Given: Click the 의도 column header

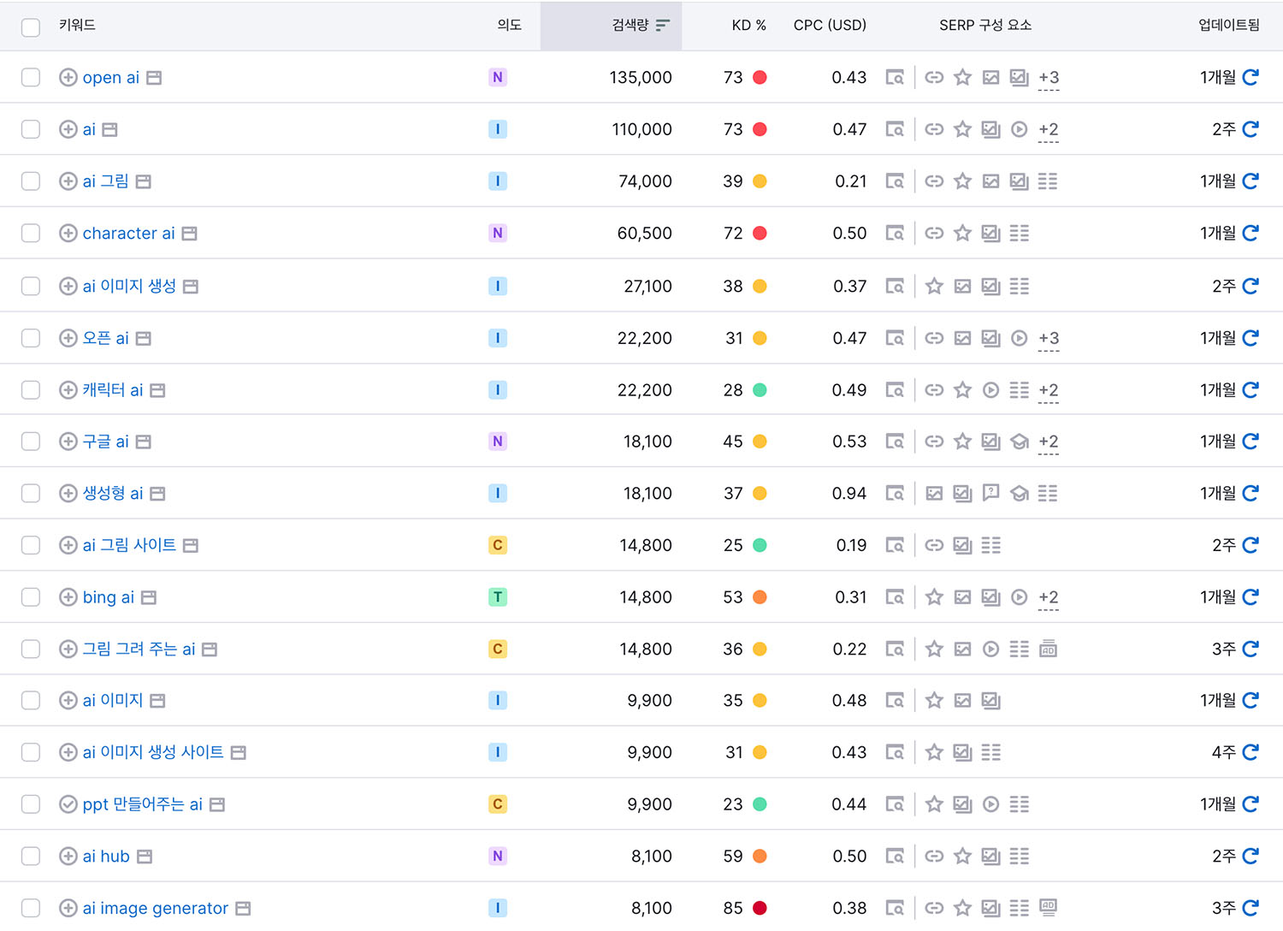Looking at the screenshot, I should point(509,26).
